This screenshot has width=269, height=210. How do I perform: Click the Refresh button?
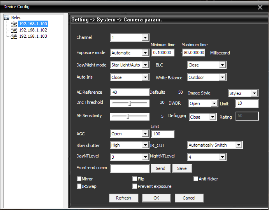(124, 198)
